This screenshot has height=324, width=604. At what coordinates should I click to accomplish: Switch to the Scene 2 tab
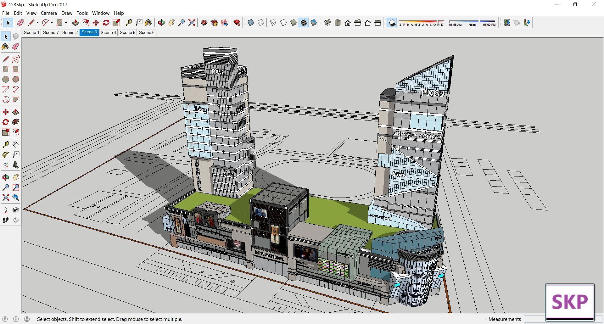(x=70, y=32)
